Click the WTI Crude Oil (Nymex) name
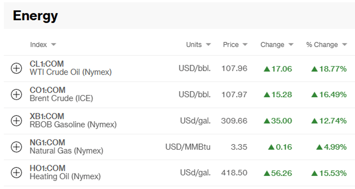Image resolution: width=355 pixels, height=189 pixels. tap(70, 72)
